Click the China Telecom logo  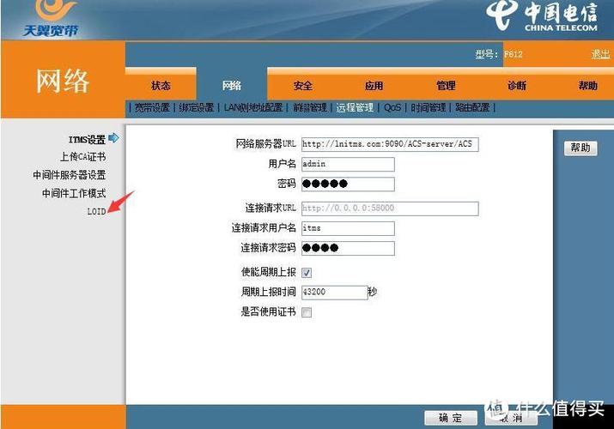click(x=543, y=16)
